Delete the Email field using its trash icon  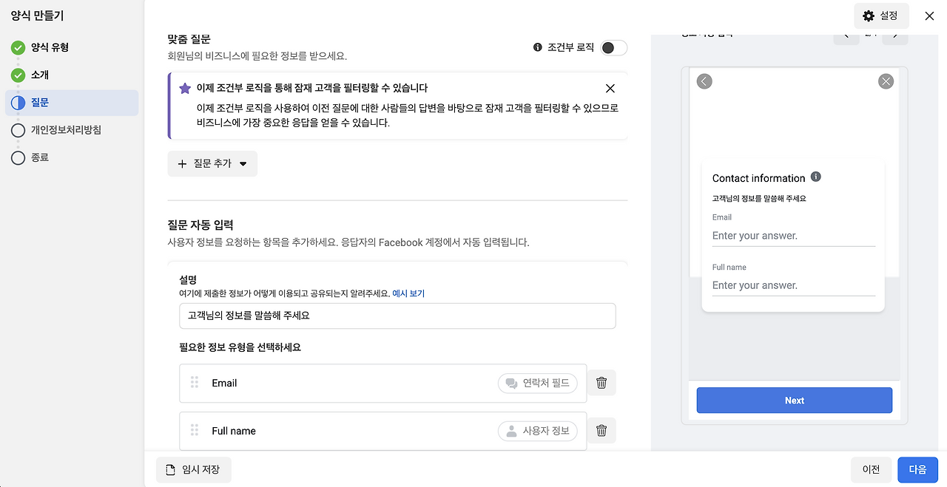[x=601, y=383]
